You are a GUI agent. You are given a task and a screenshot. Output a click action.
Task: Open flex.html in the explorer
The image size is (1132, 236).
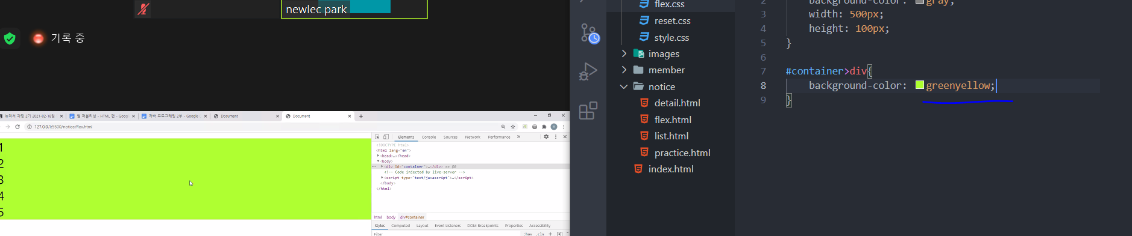(673, 120)
